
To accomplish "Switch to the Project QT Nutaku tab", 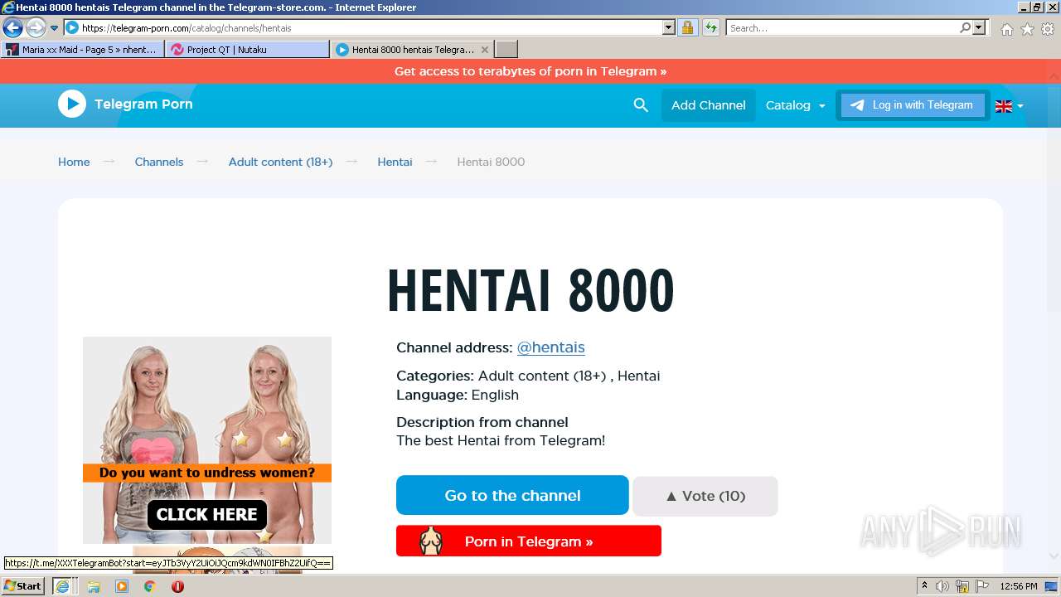I will 247,50.
